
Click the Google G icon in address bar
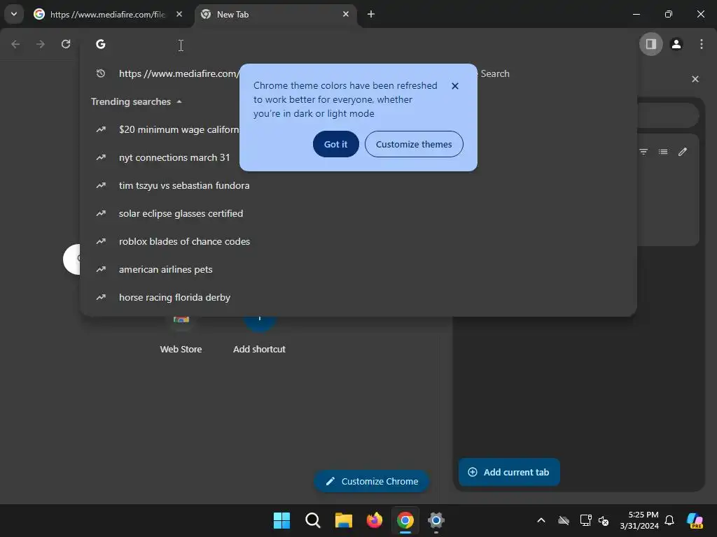click(x=101, y=44)
